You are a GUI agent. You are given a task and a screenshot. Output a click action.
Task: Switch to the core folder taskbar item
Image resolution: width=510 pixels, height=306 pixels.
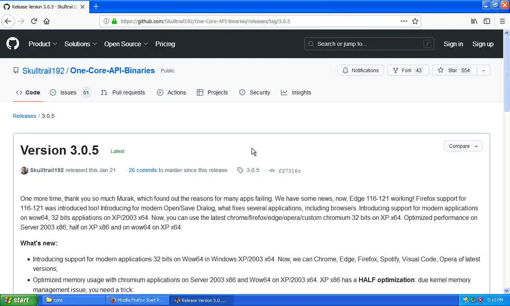click(x=74, y=300)
